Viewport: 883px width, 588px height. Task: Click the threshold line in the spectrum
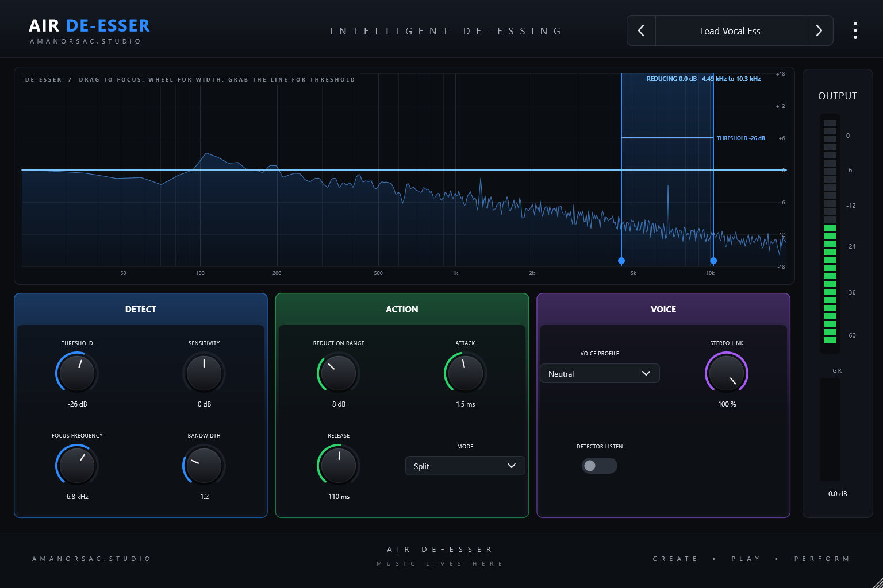pos(667,138)
